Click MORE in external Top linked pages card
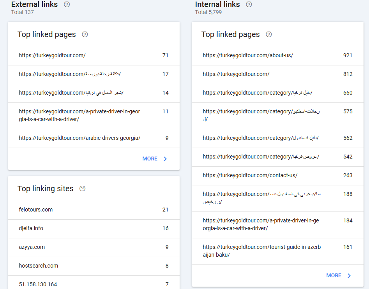The width and height of the screenshot is (369, 289). (150, 159)
